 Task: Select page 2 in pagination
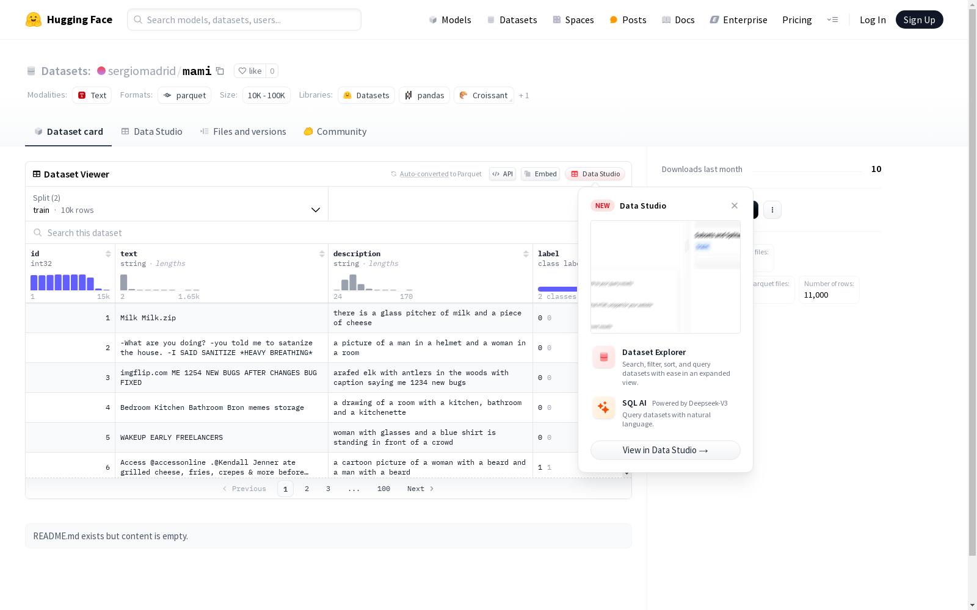pos(307,489)
